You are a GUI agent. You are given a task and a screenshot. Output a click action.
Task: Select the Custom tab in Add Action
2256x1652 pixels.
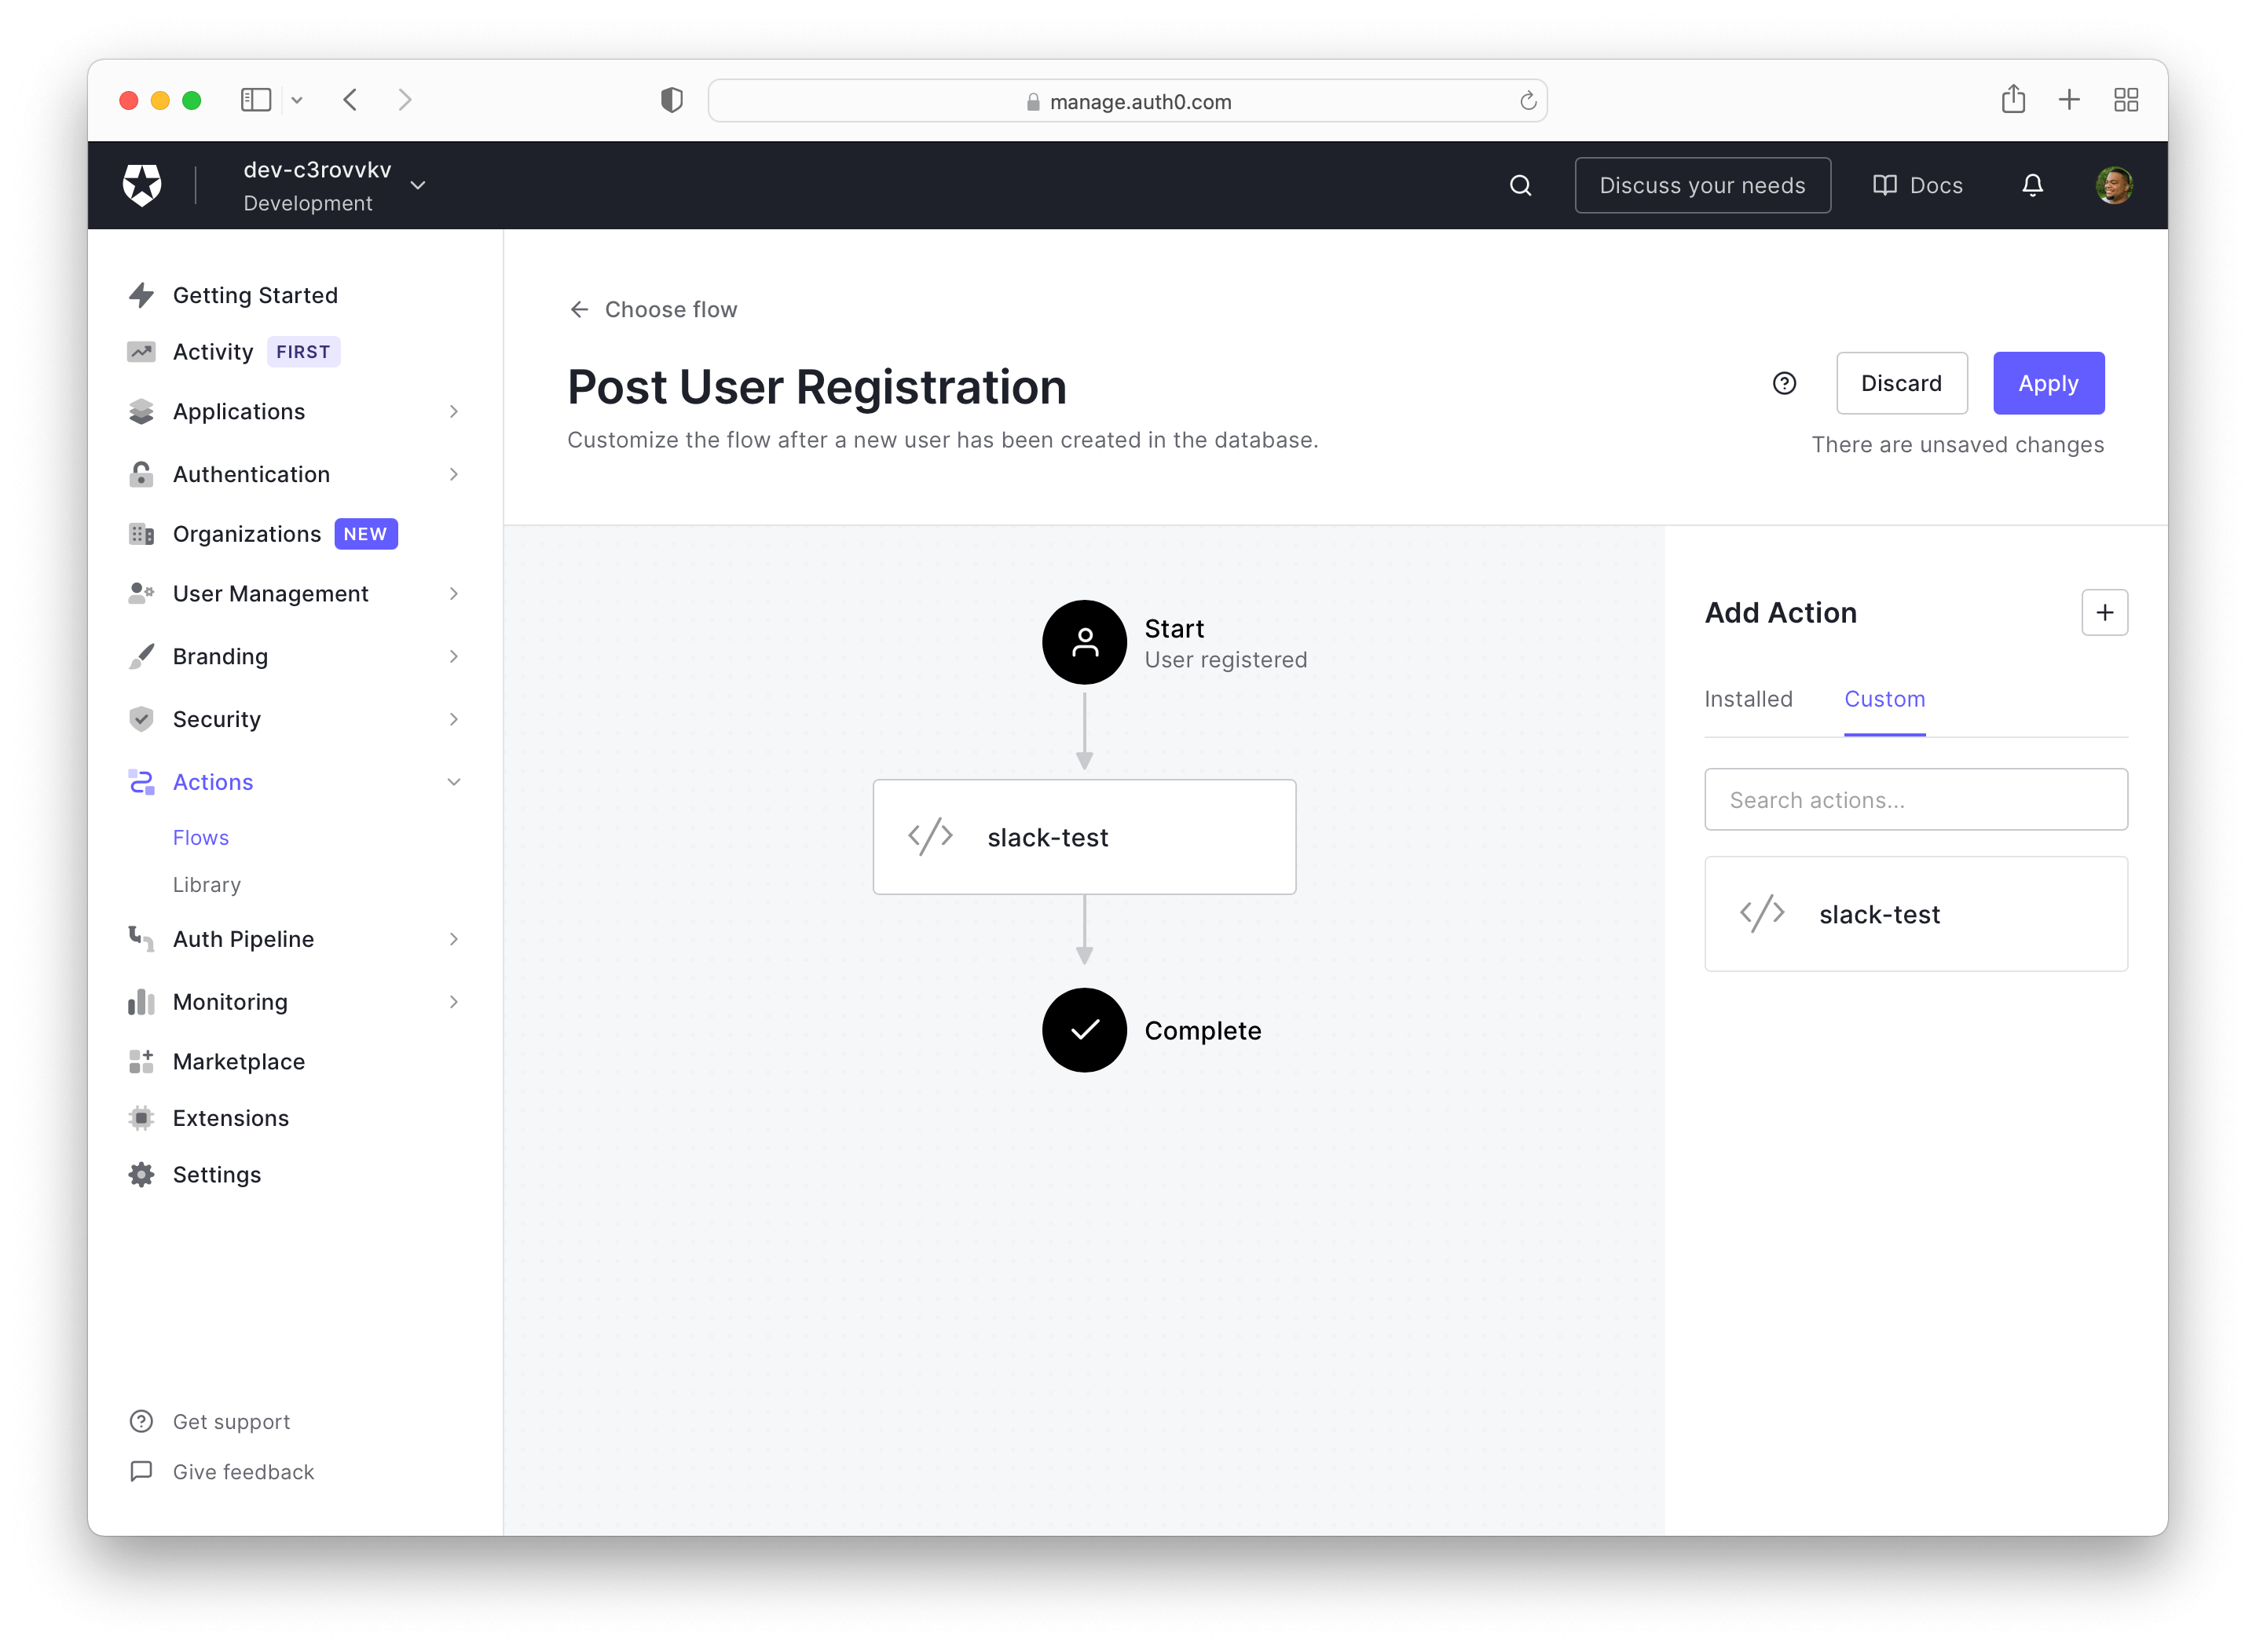click(x=1883, y=698)
